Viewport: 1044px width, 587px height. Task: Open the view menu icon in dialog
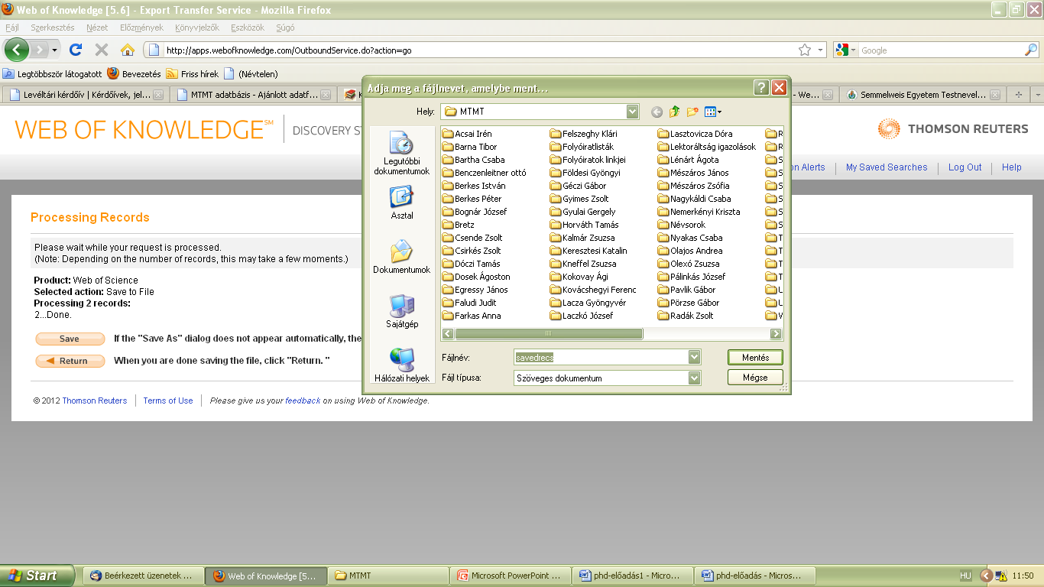[712, 112]
